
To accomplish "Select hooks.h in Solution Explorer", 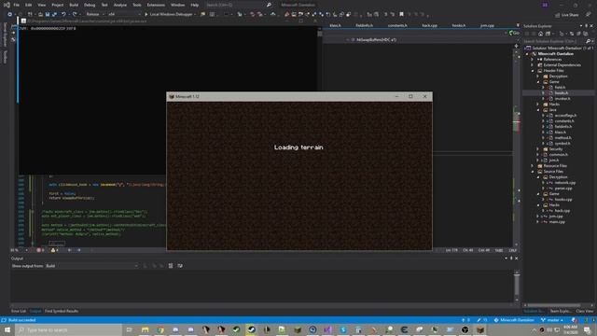I will 562,93.
